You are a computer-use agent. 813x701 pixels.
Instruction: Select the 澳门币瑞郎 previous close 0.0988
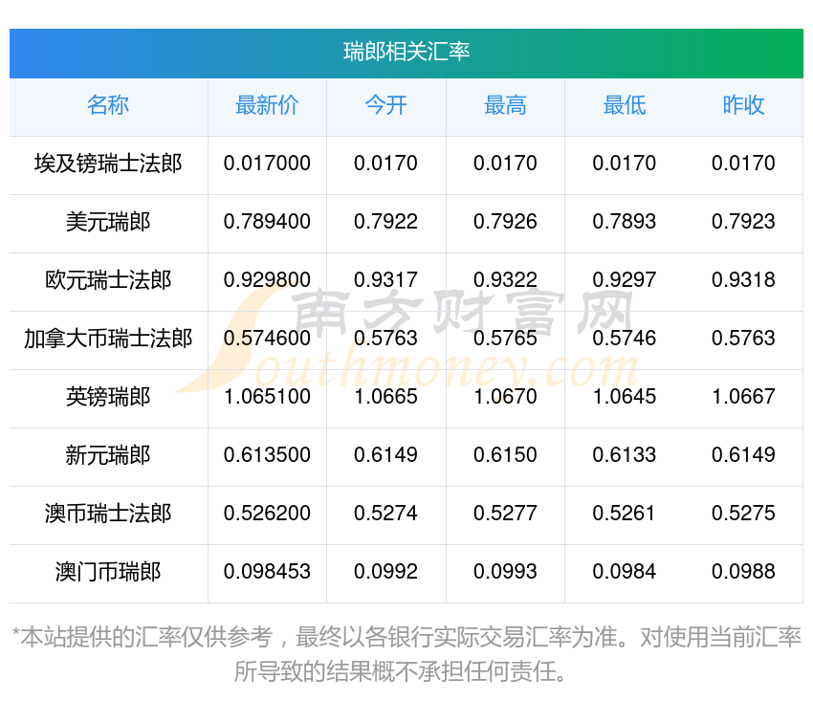(743, 572)
